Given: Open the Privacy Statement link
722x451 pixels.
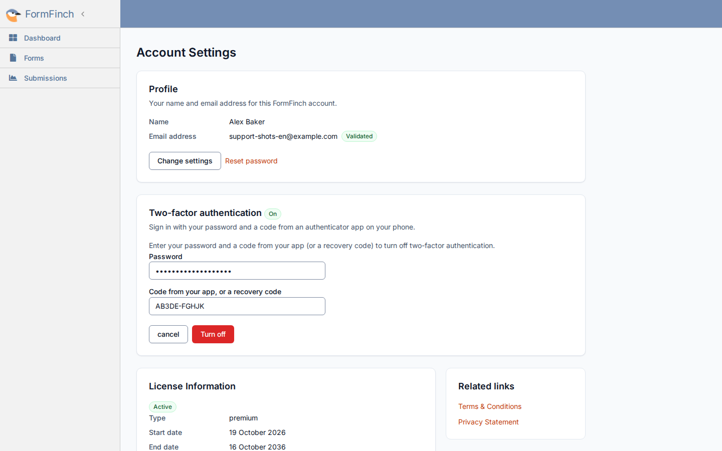Looking at the screenshot, I should click(x=488, y=422).
